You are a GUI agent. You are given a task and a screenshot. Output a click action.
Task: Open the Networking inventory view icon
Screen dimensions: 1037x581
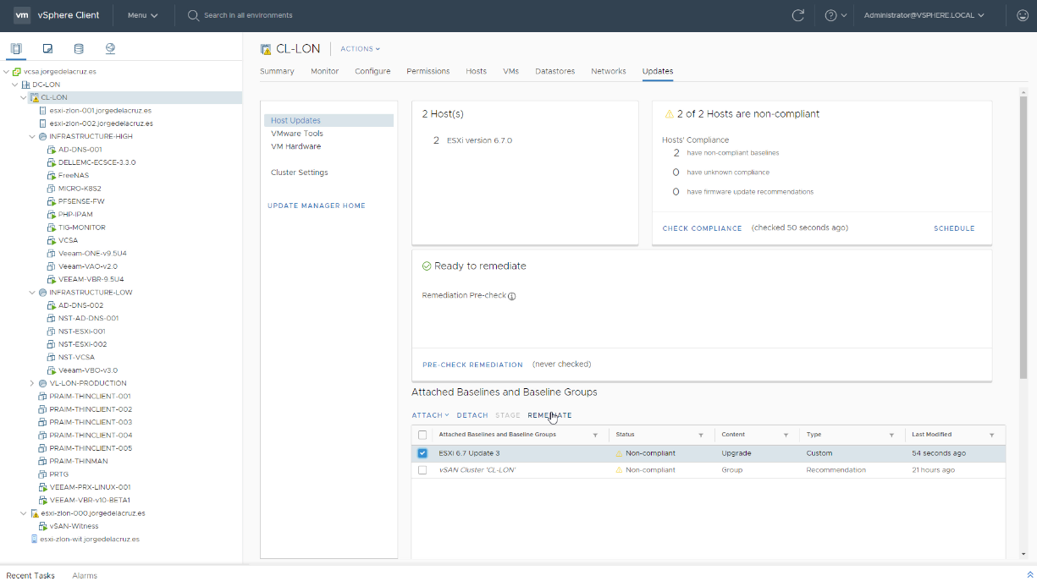tap(110, 48)
